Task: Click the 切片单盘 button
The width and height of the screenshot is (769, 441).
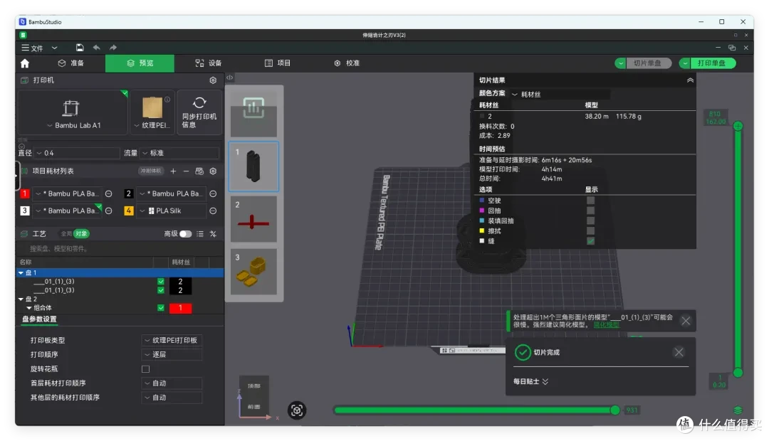Action: pyautogui.click(x=647, y=63)
